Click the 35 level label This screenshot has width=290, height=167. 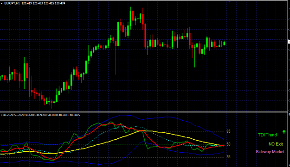click(x=228, y=157)
